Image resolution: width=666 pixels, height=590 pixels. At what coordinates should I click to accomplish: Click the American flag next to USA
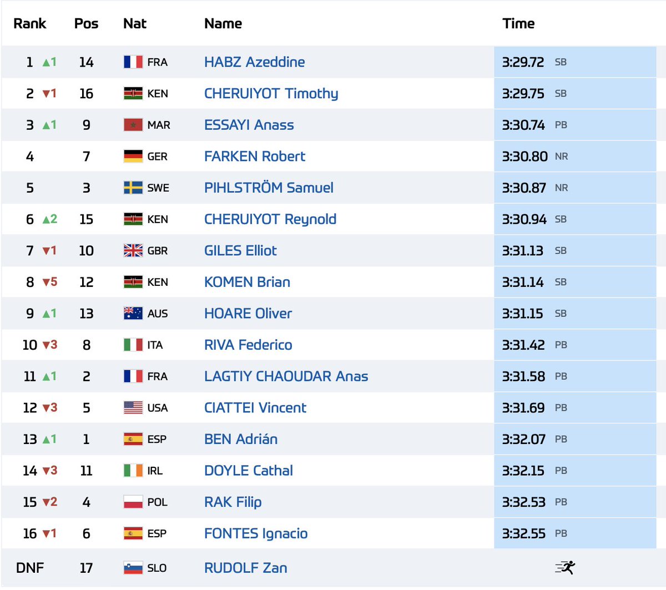[133, 408]
